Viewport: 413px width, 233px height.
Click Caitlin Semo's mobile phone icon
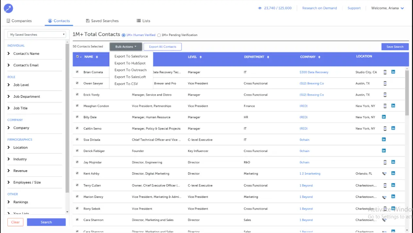pos(385,128)
